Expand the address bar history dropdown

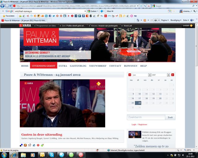[138, 6]
